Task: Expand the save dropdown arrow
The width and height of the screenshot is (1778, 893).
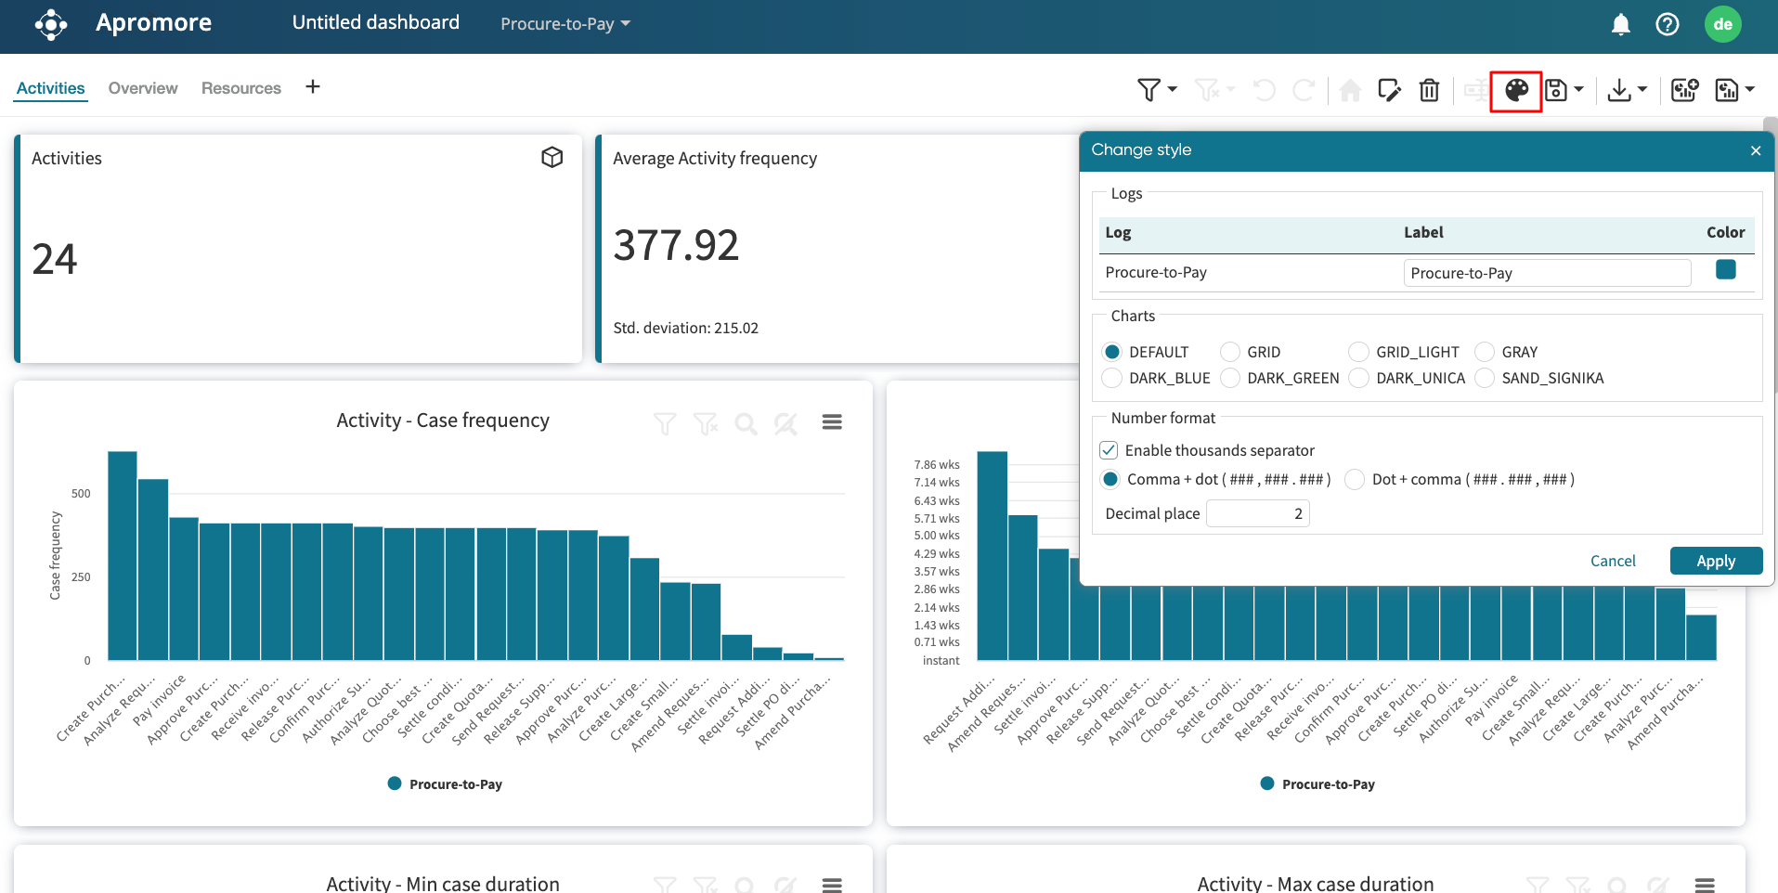Action: (1578, 90)
